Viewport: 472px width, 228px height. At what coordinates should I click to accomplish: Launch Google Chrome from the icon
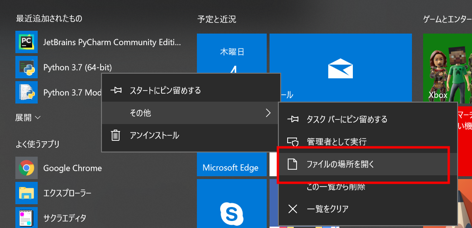point(27,168)
